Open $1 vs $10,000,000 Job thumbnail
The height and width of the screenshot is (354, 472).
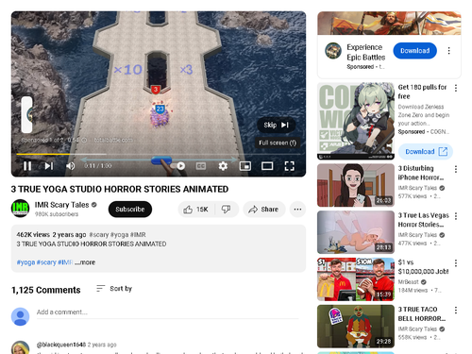pyautogui.click(x=356, y=279)
